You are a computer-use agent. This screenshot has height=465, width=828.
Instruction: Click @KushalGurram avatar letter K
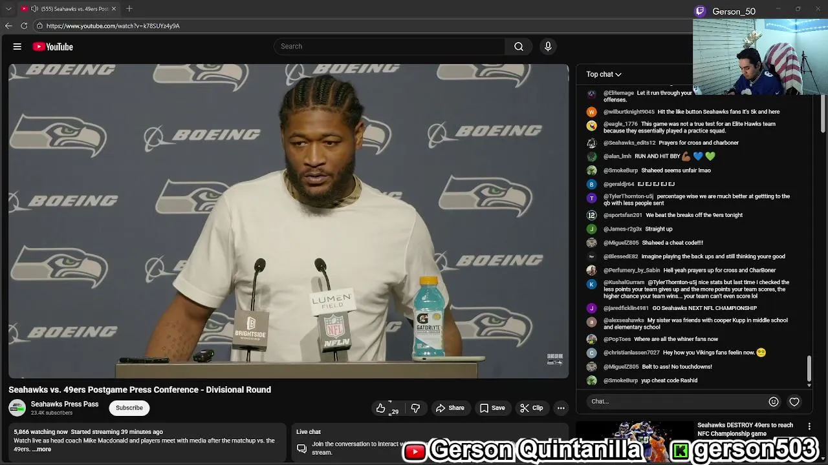coord(591,284)
